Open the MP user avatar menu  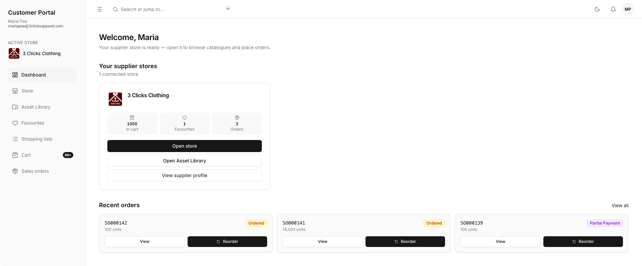click(628, 9)
